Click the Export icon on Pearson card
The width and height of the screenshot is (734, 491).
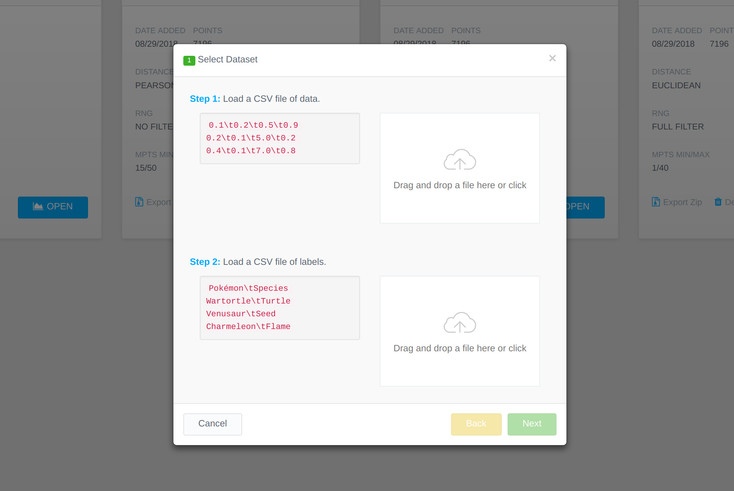coord(139,202)
